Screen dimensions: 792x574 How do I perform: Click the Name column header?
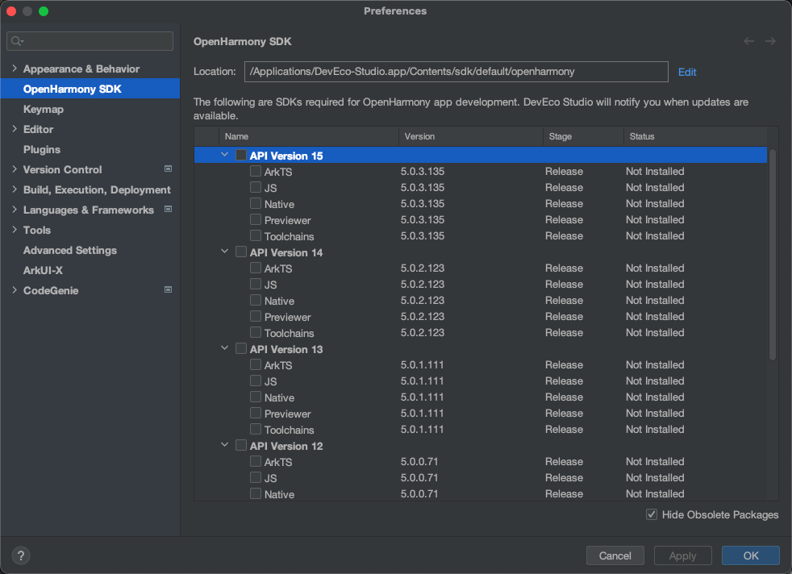point(309,136)
